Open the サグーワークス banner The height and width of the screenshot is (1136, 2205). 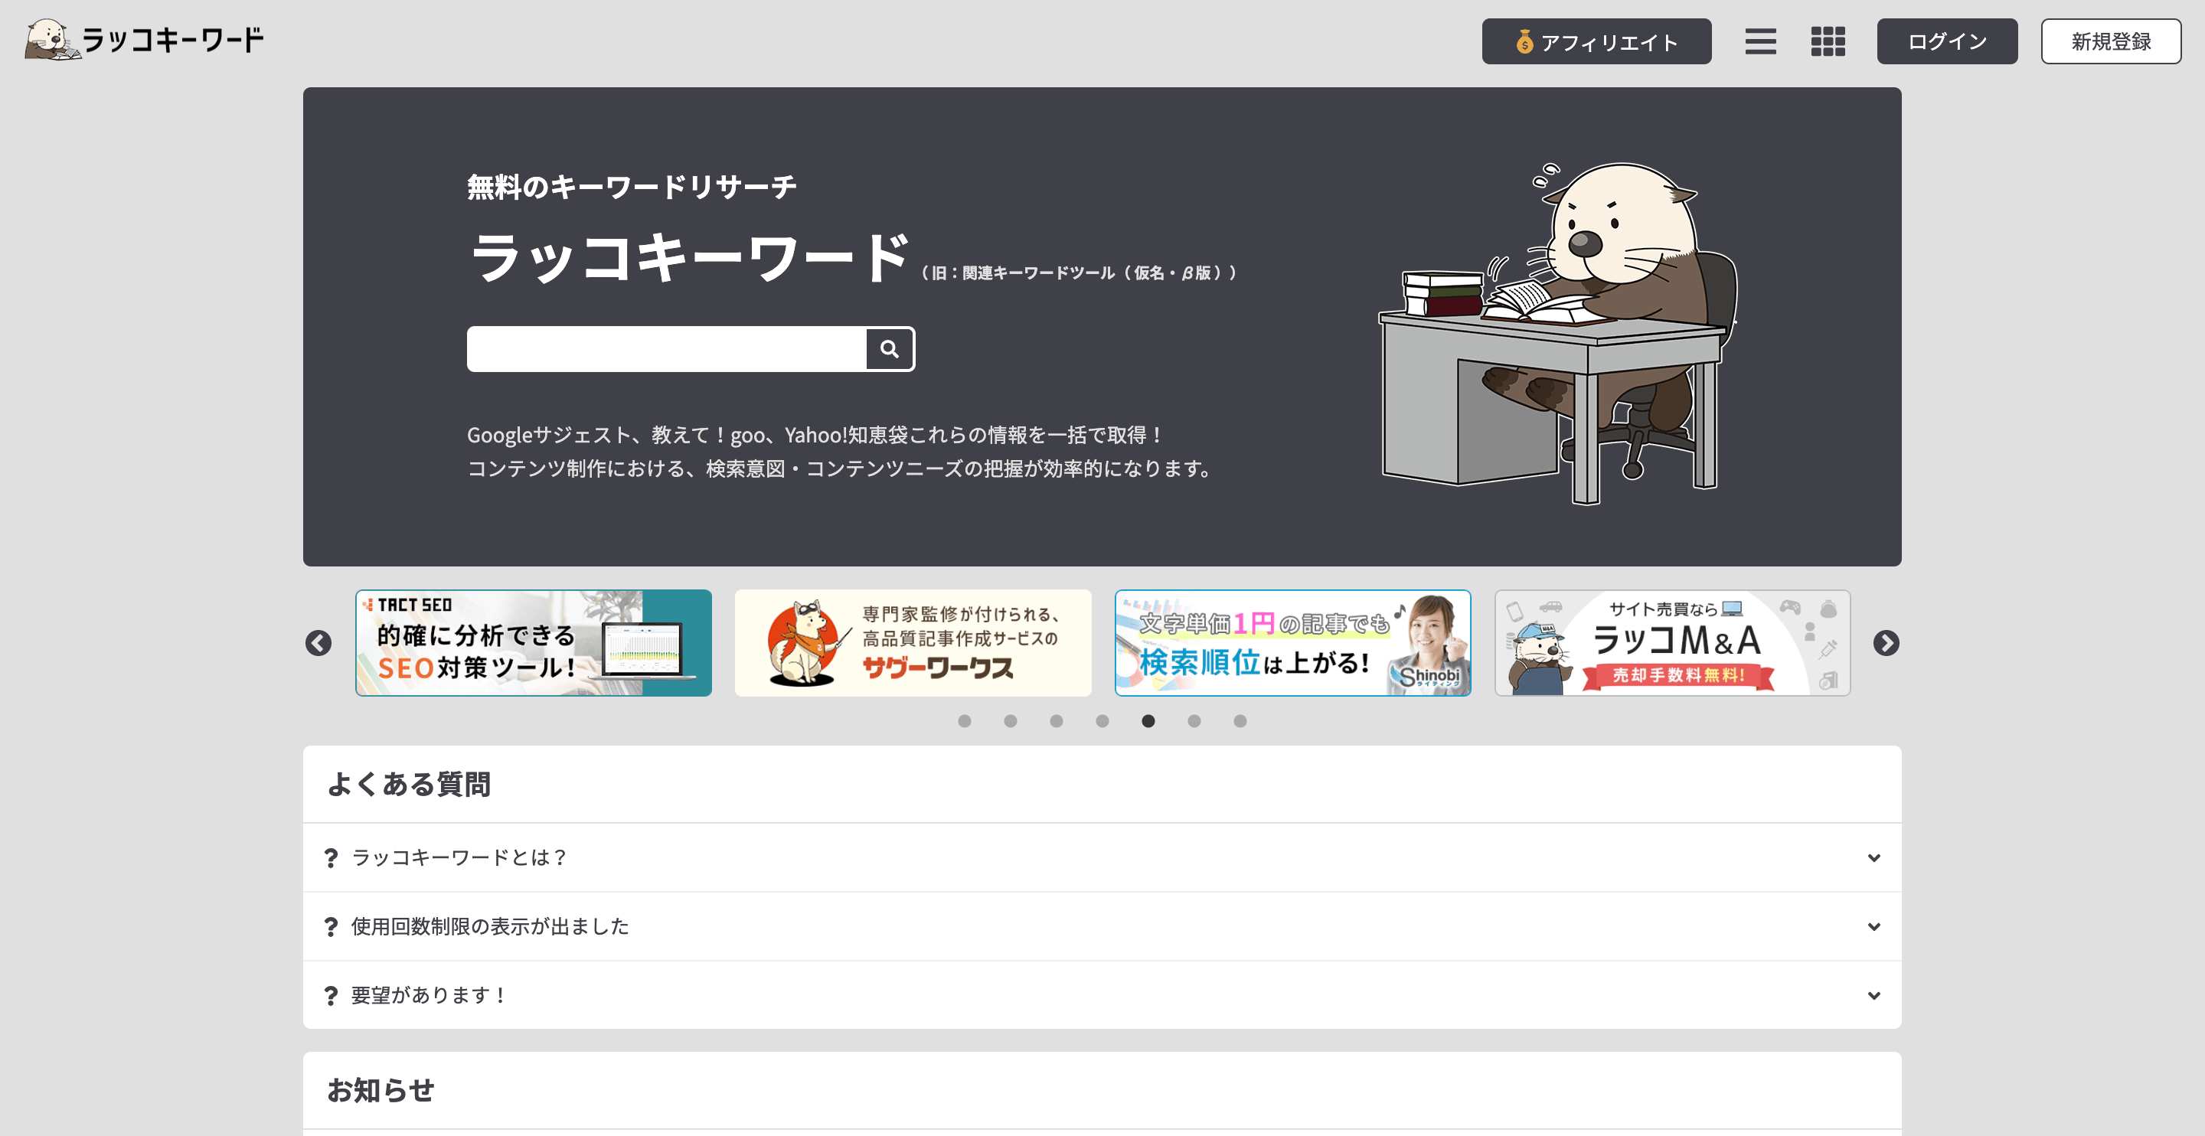point(913,642)
